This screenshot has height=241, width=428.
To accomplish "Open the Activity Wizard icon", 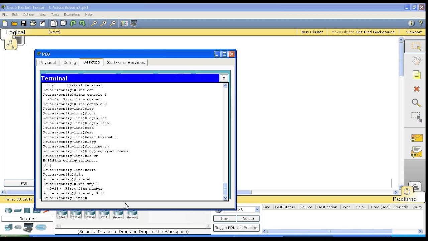I will tap(42, 23).
